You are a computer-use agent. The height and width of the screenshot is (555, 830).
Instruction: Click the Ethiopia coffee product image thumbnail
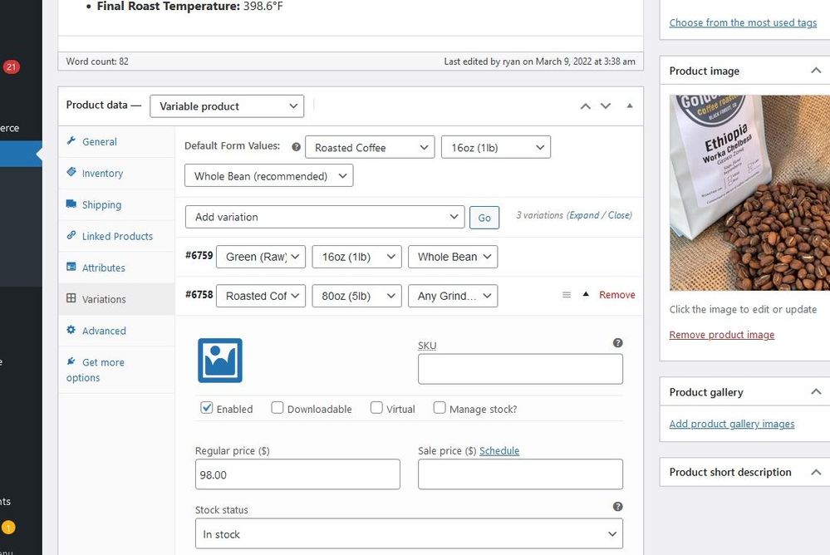click(x=749, y=191)
